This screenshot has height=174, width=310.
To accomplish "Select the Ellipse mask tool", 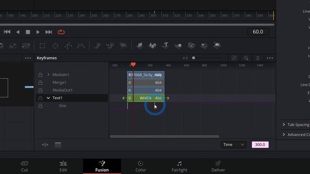I will [x=55, y=46].
